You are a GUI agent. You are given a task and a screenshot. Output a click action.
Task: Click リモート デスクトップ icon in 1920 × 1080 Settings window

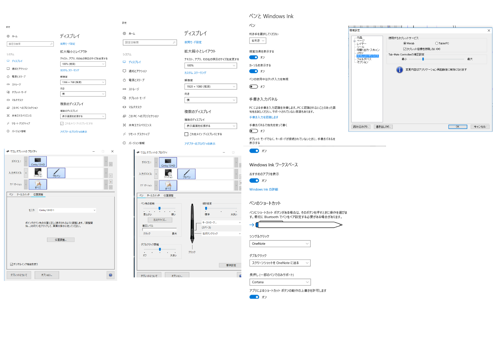[x=124, y=134]
